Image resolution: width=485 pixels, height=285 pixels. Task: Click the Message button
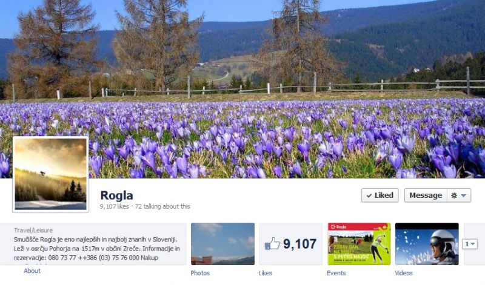click(x=426, y=195)
